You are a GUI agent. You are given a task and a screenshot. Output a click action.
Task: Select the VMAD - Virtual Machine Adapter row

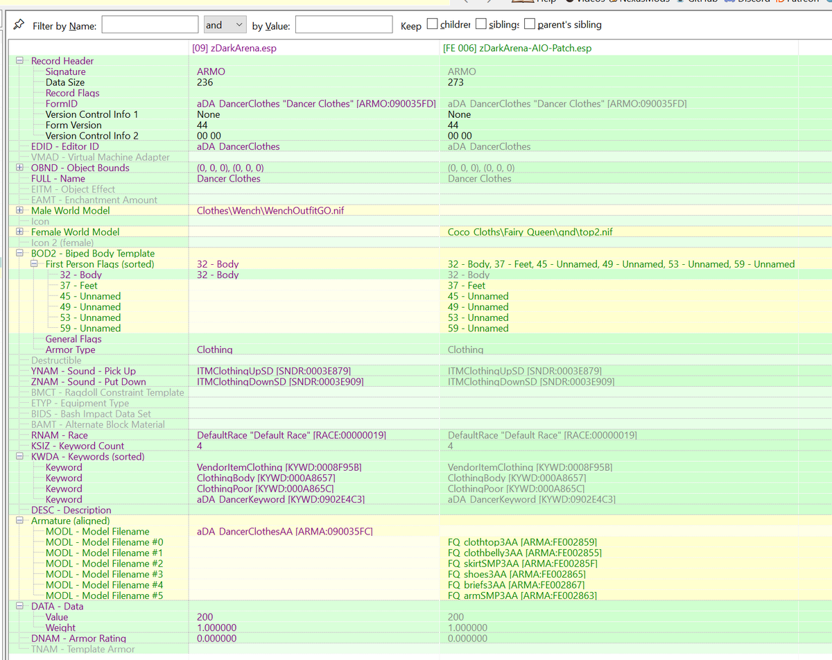[x=101, y=157]
